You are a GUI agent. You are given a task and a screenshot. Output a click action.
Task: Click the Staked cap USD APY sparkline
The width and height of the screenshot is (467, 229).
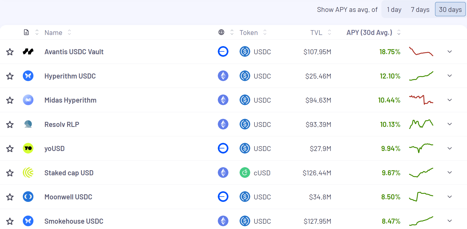[421, 173]
